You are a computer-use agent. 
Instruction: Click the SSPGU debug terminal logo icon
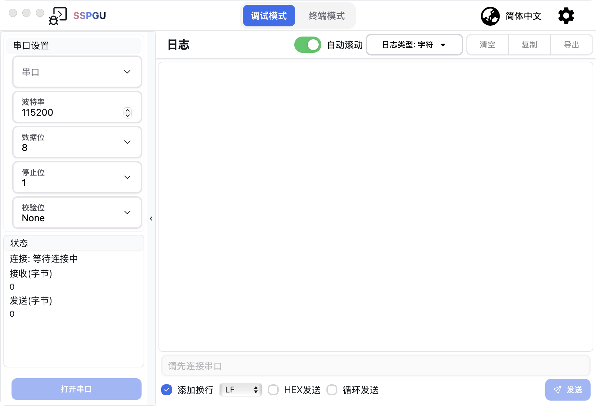pos(58,16)
